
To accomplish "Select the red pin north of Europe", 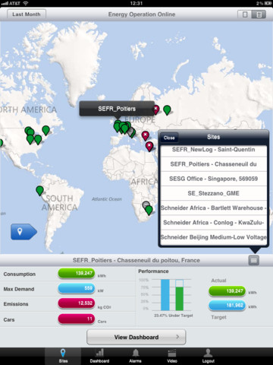I will point(156,109).
